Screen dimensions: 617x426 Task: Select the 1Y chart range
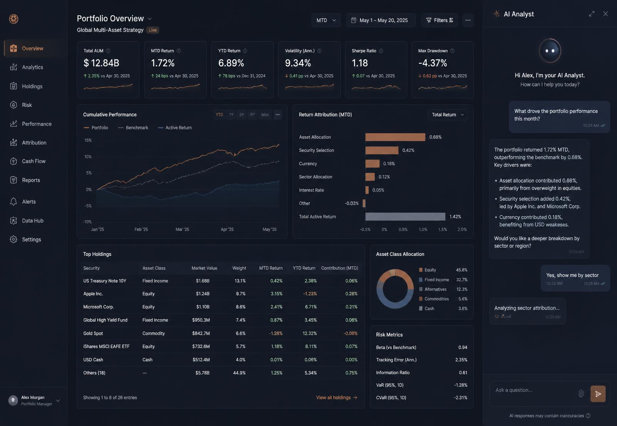pos(231,115)
